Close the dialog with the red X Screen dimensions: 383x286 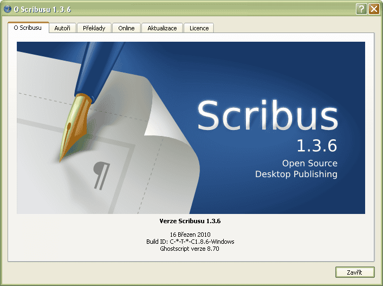click(x=373, y=9)
